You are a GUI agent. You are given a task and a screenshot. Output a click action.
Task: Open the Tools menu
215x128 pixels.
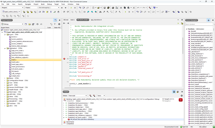tap(63, 4)
